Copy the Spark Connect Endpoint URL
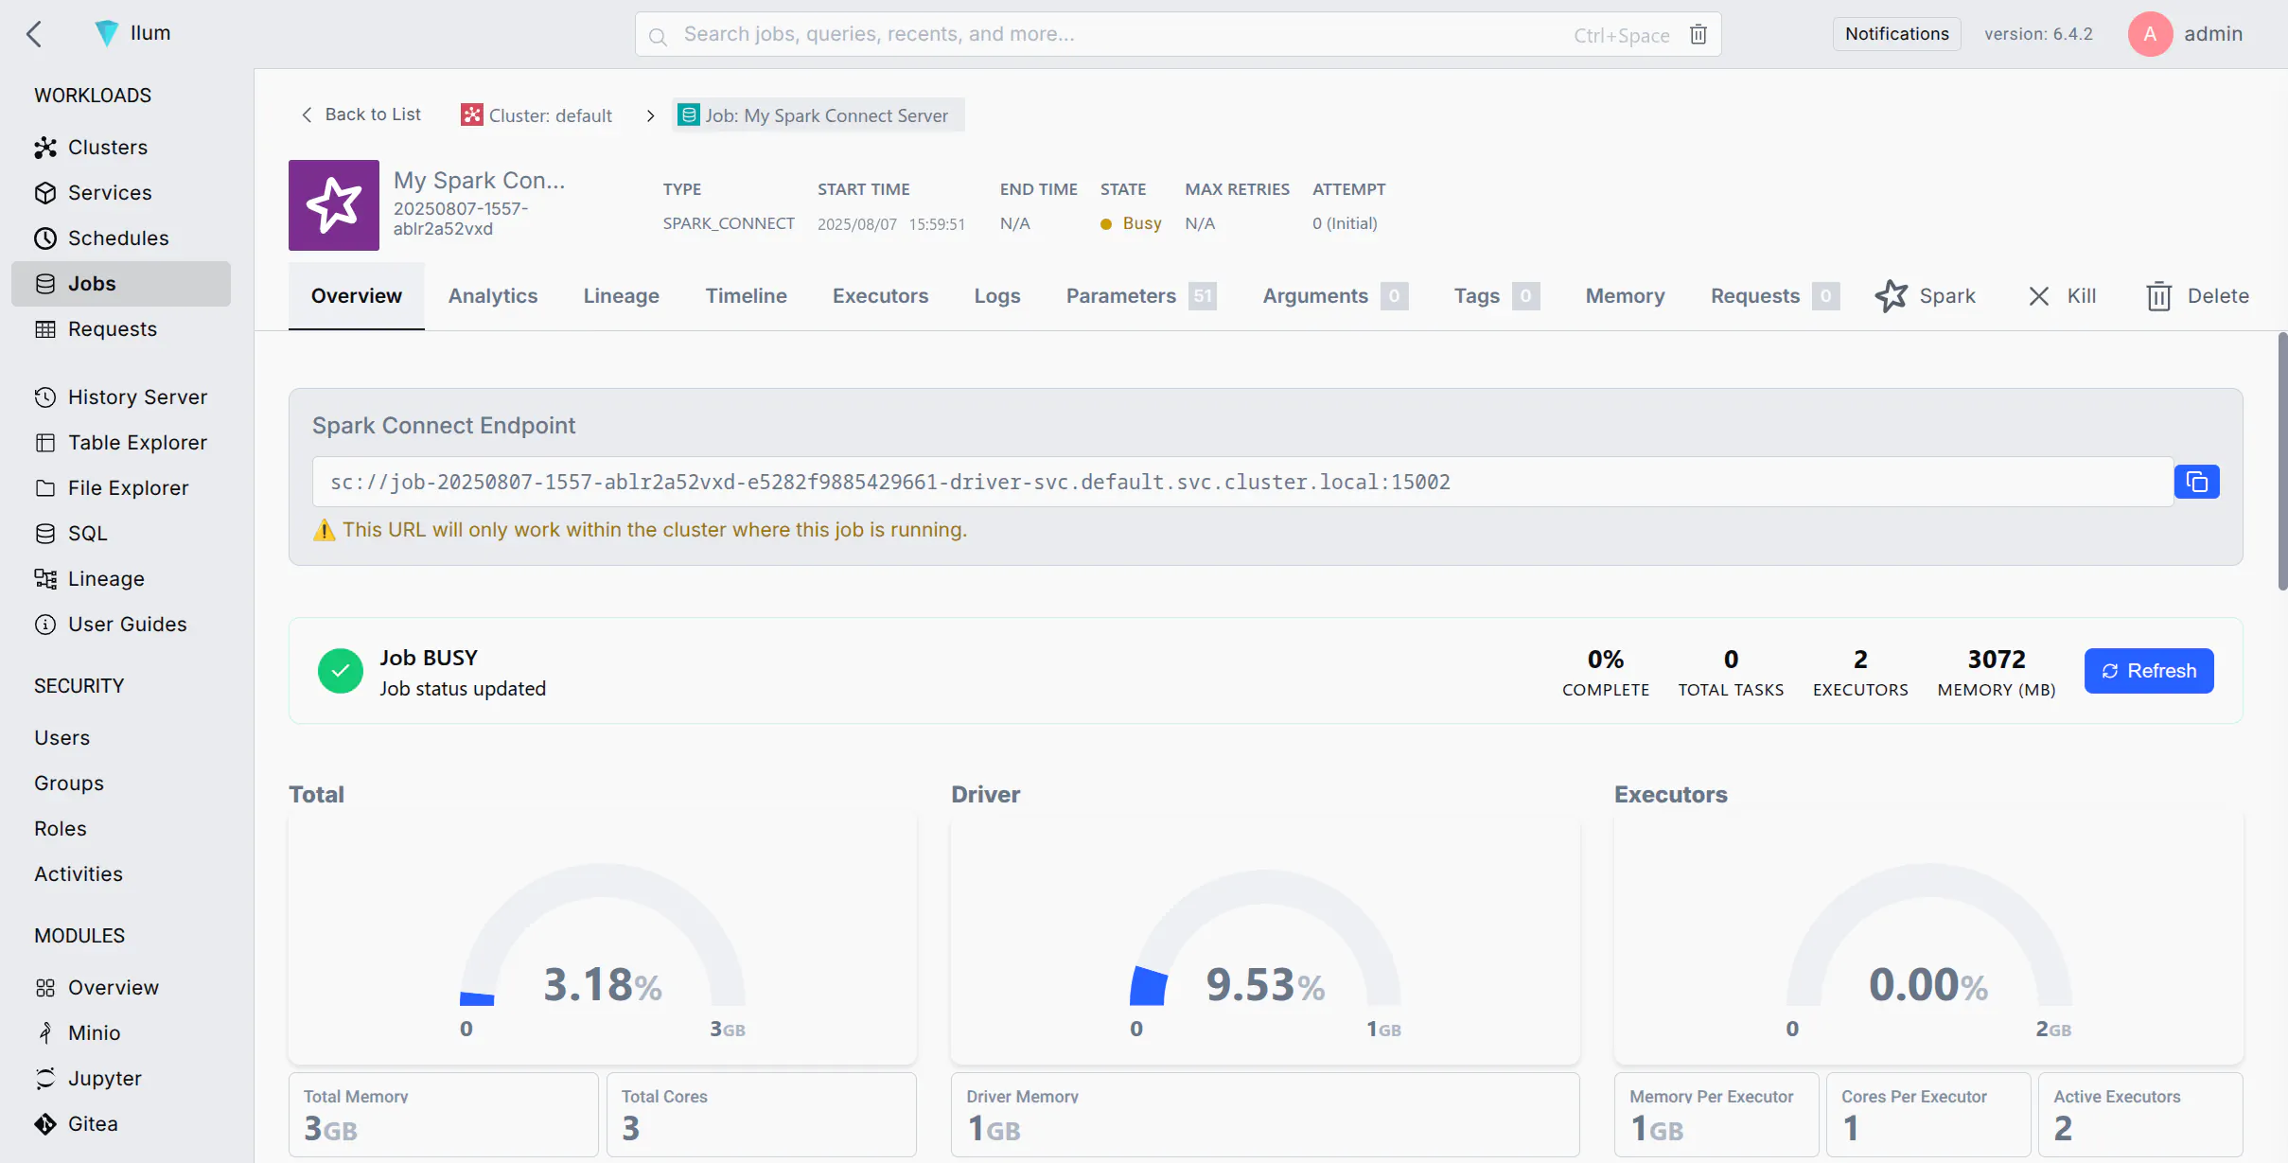Image resolution: width=2288 pixels, height=1163 pixels. (2197, 482)
